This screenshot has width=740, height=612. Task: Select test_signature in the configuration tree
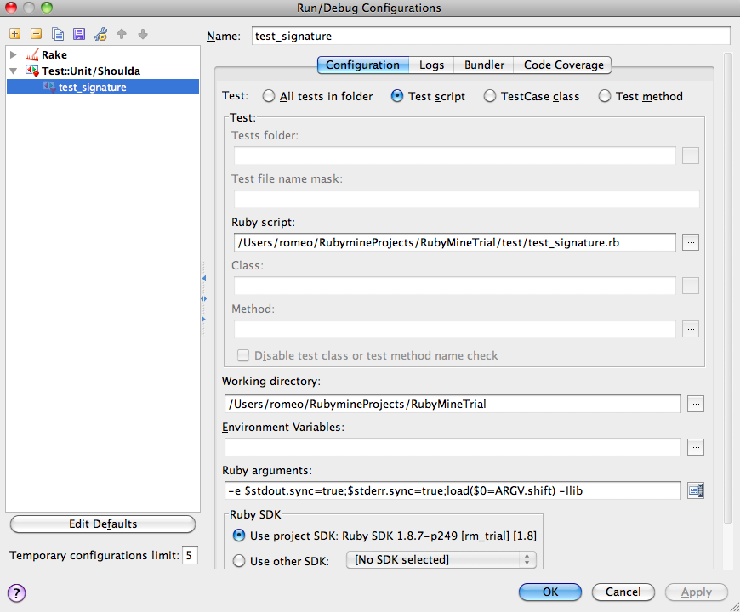point(103,87)
